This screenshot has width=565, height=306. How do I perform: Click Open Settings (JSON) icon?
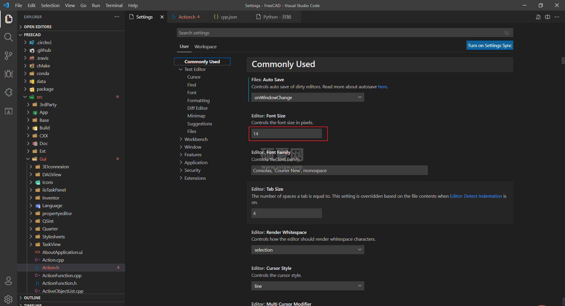[x=538, y=17]
